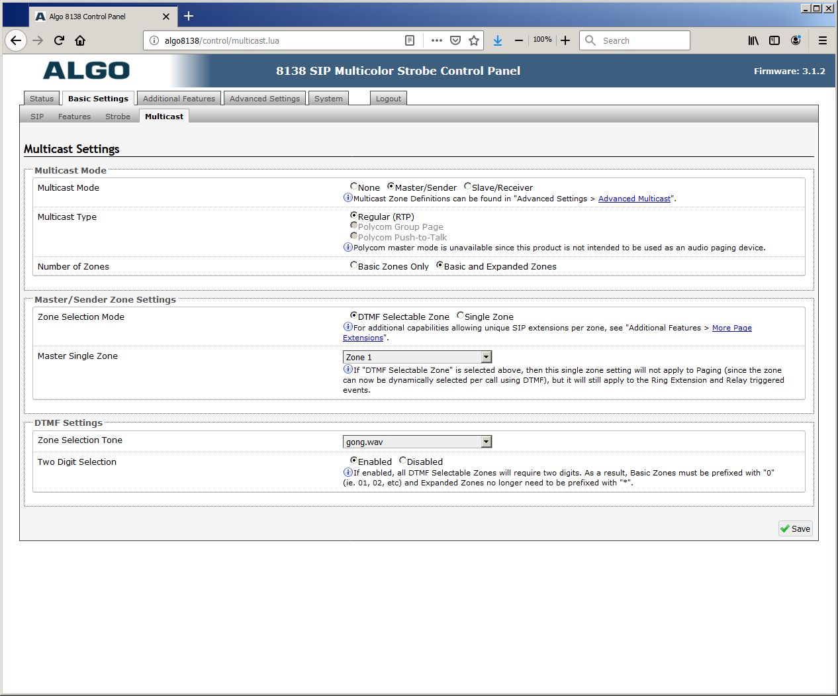
Task: Disable Two Digit Selection
Action: [403, 461]
